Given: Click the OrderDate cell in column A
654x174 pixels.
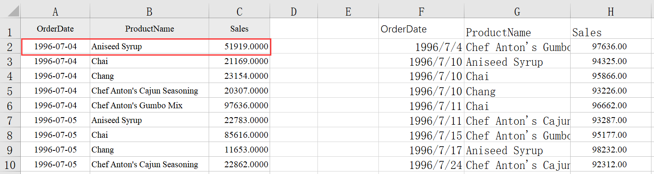Looking at the screenshot, I should point(55,29).
